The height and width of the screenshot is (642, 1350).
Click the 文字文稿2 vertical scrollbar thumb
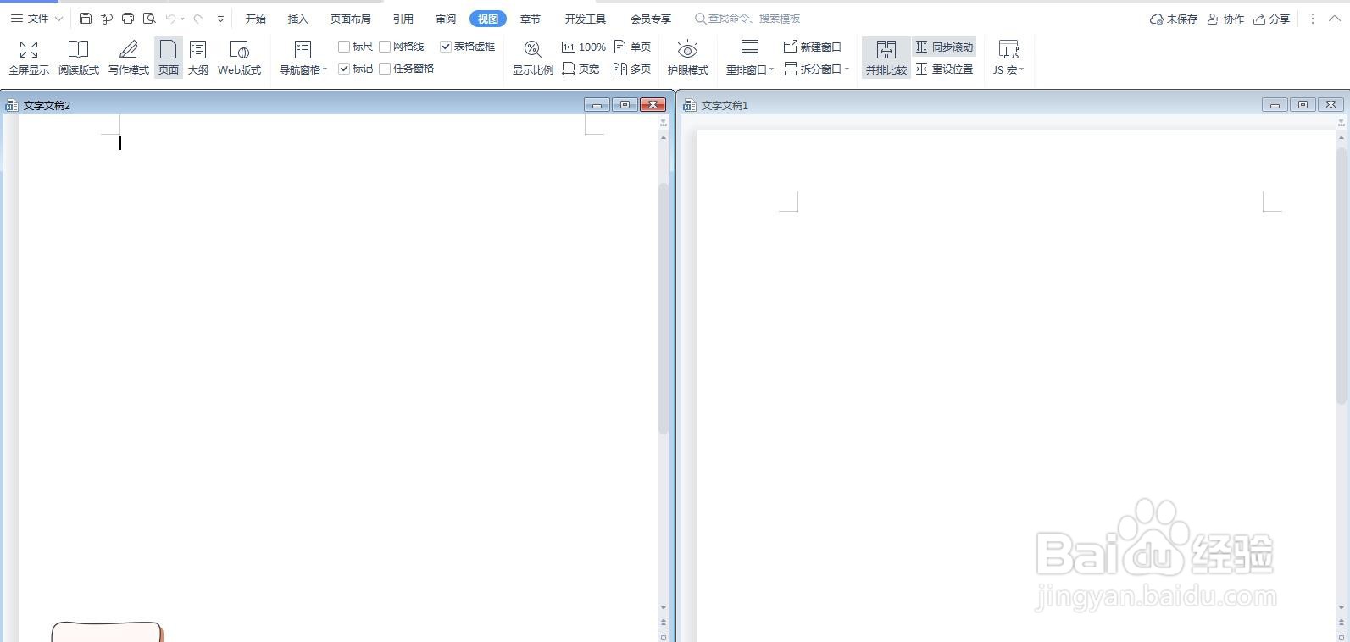pos(664,309)
